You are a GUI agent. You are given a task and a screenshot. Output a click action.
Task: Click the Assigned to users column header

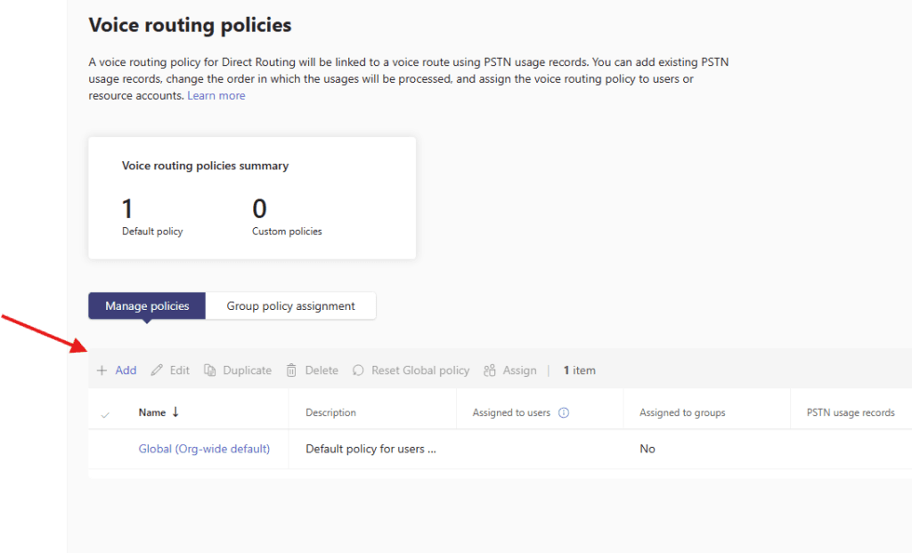[x=511, y=413]
